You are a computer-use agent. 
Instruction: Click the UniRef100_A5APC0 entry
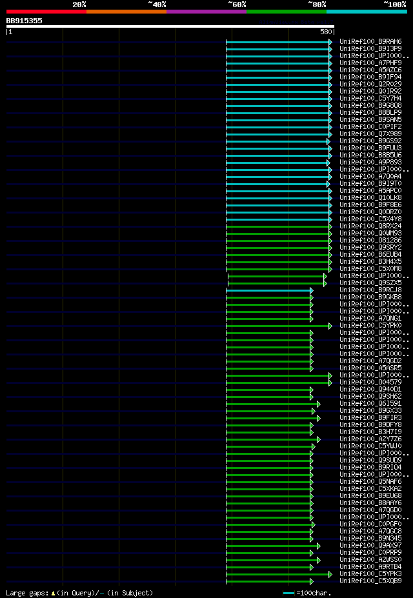point(370,191)
